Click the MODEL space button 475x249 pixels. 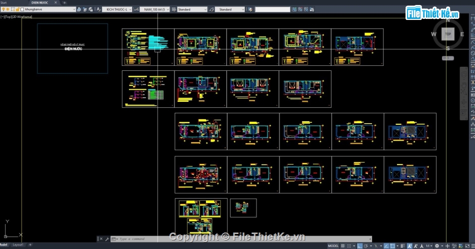[x=333, y=246]
